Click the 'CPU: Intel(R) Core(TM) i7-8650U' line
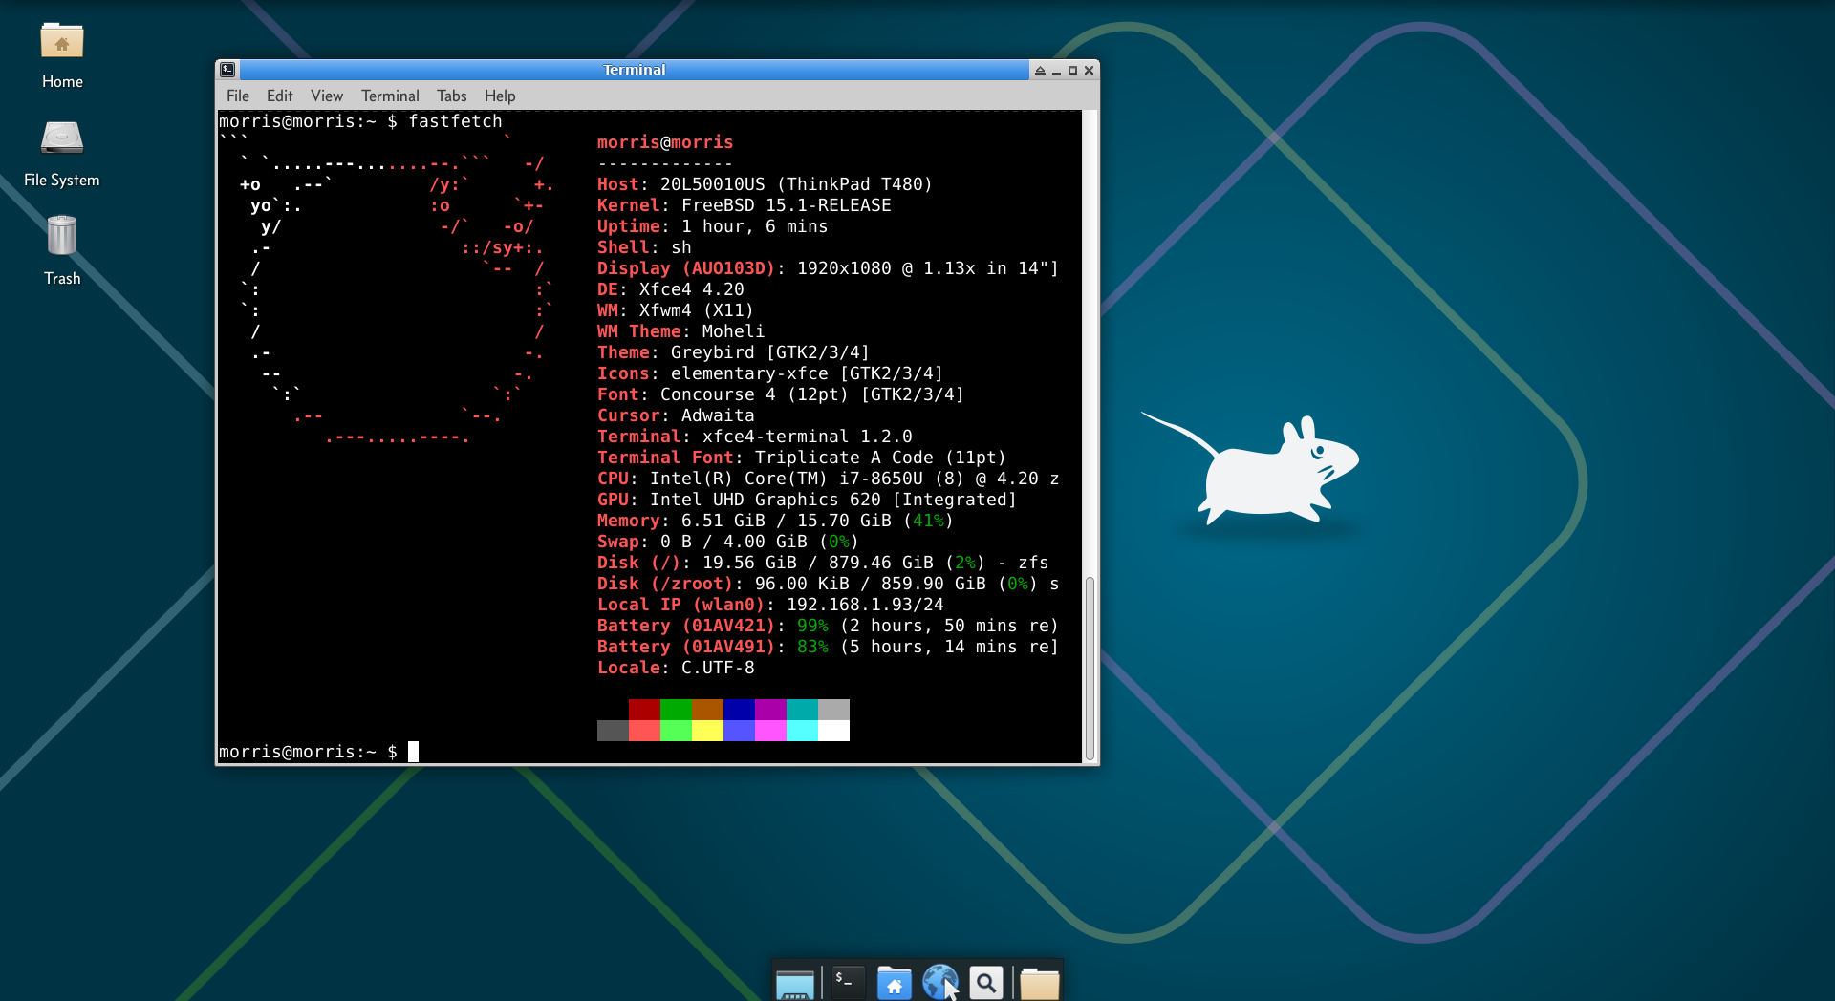 [828, 479]
